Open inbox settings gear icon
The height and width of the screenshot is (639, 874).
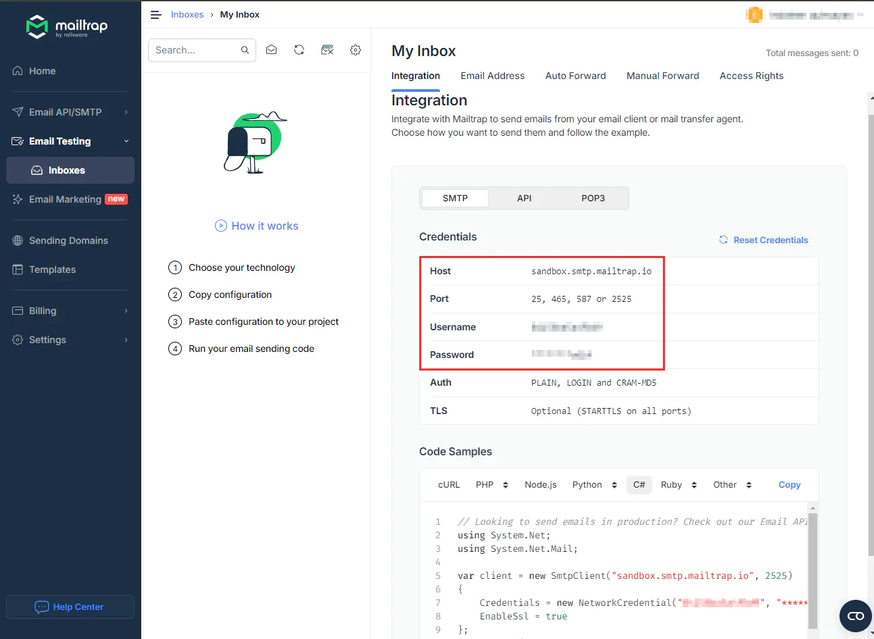pyautogui.click(x=356, y=50)
